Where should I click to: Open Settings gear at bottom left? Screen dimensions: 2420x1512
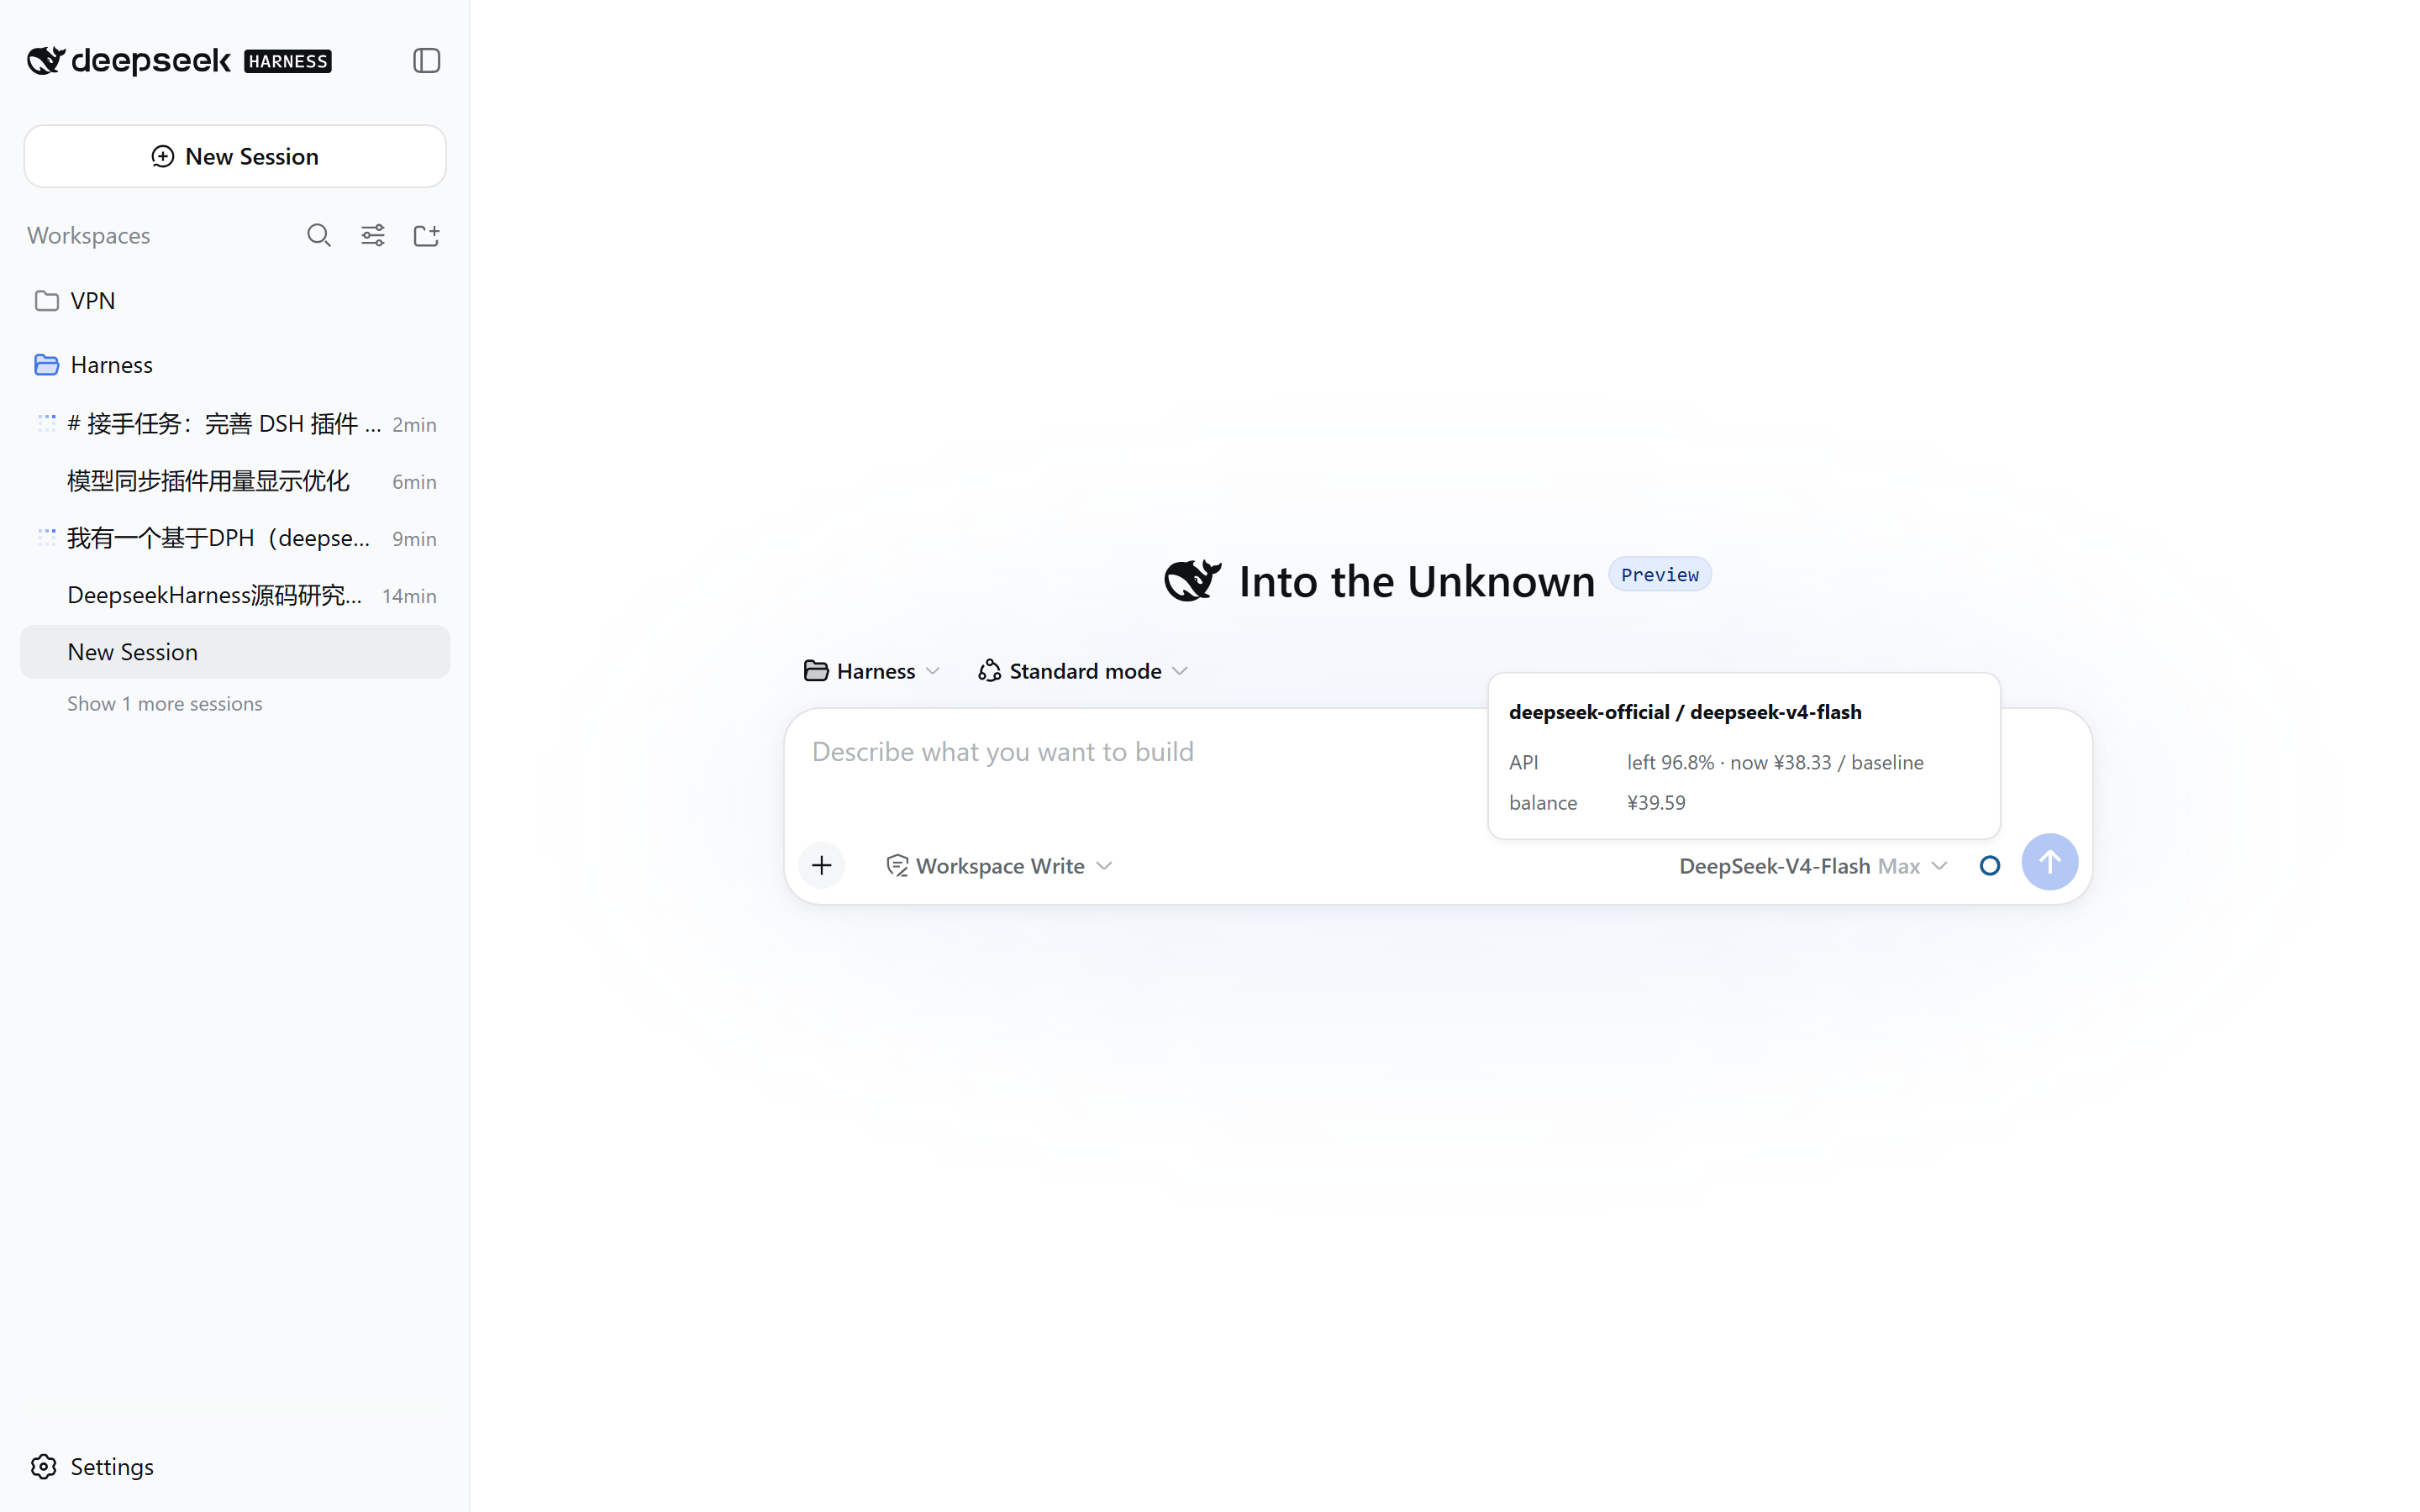pyautogui.click(x=44, y=1466)
